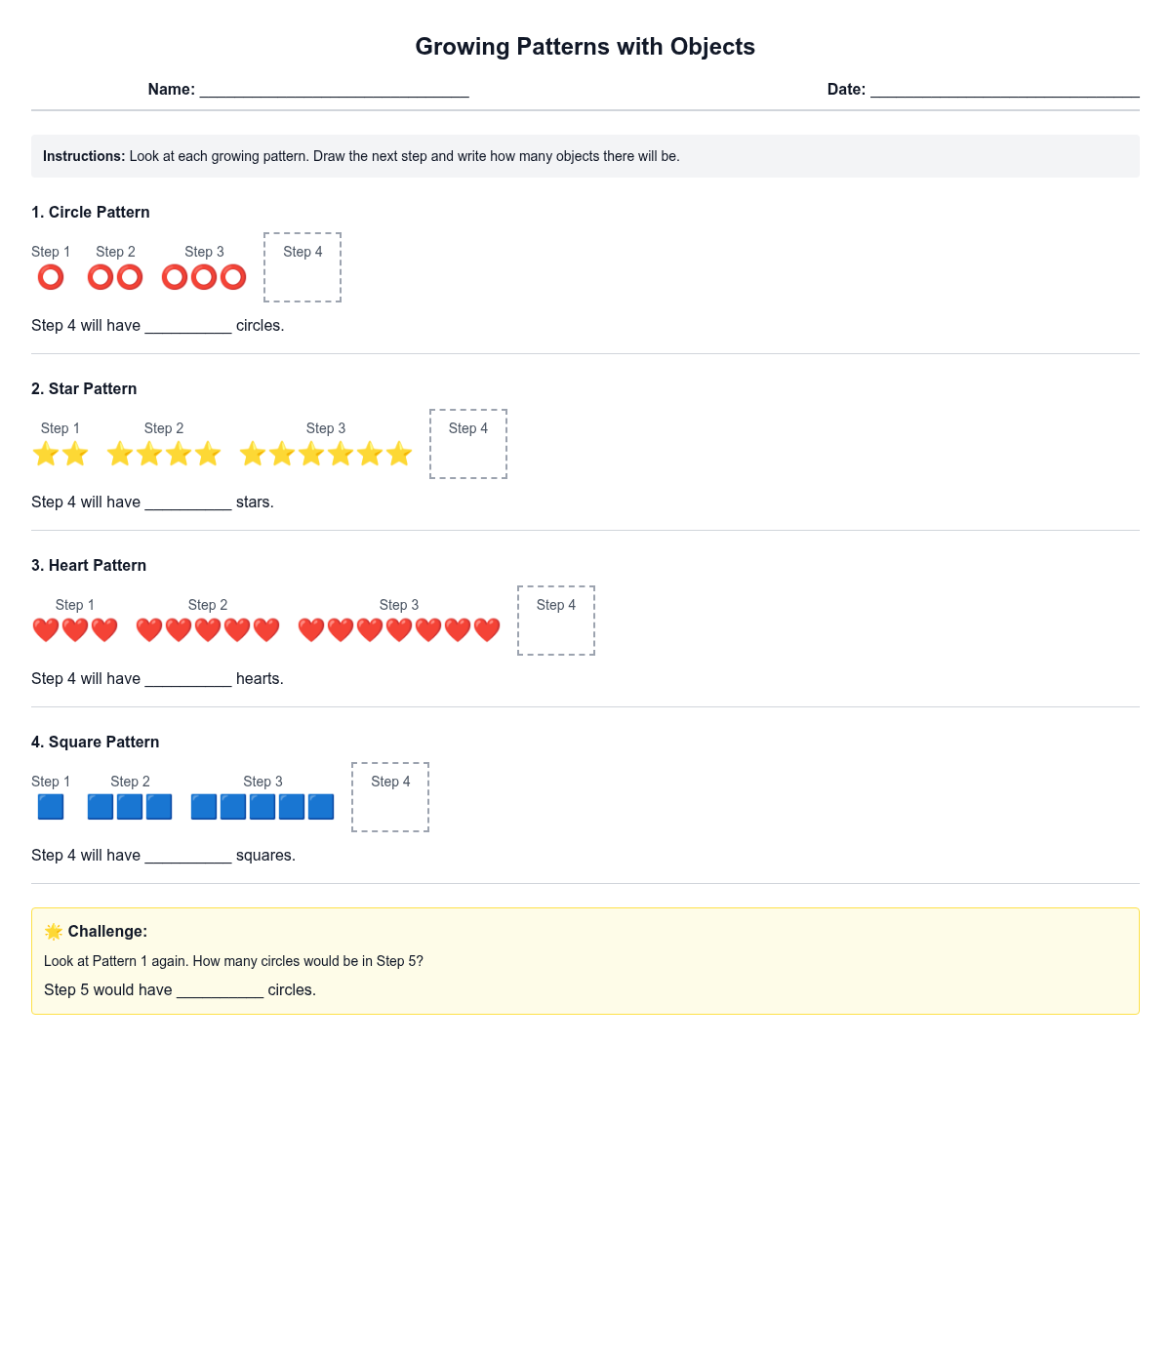Image resolution: width=1171 pixels, height=1366 pixels.
Task: Click the single red circle in Step 1
Action: [51, 278]
